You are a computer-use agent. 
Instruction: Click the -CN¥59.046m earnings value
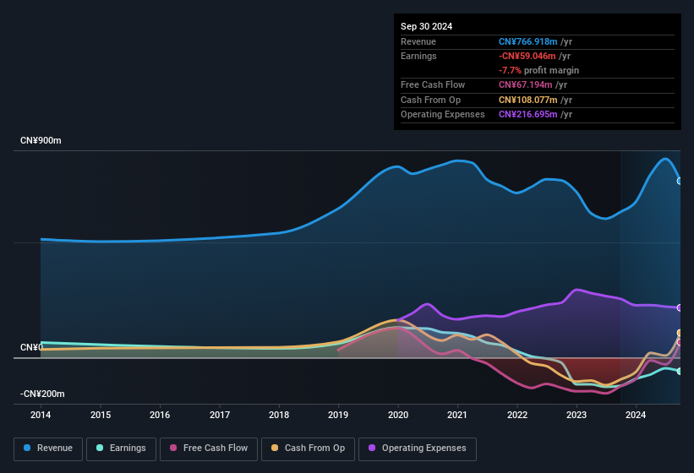(527, 56)
